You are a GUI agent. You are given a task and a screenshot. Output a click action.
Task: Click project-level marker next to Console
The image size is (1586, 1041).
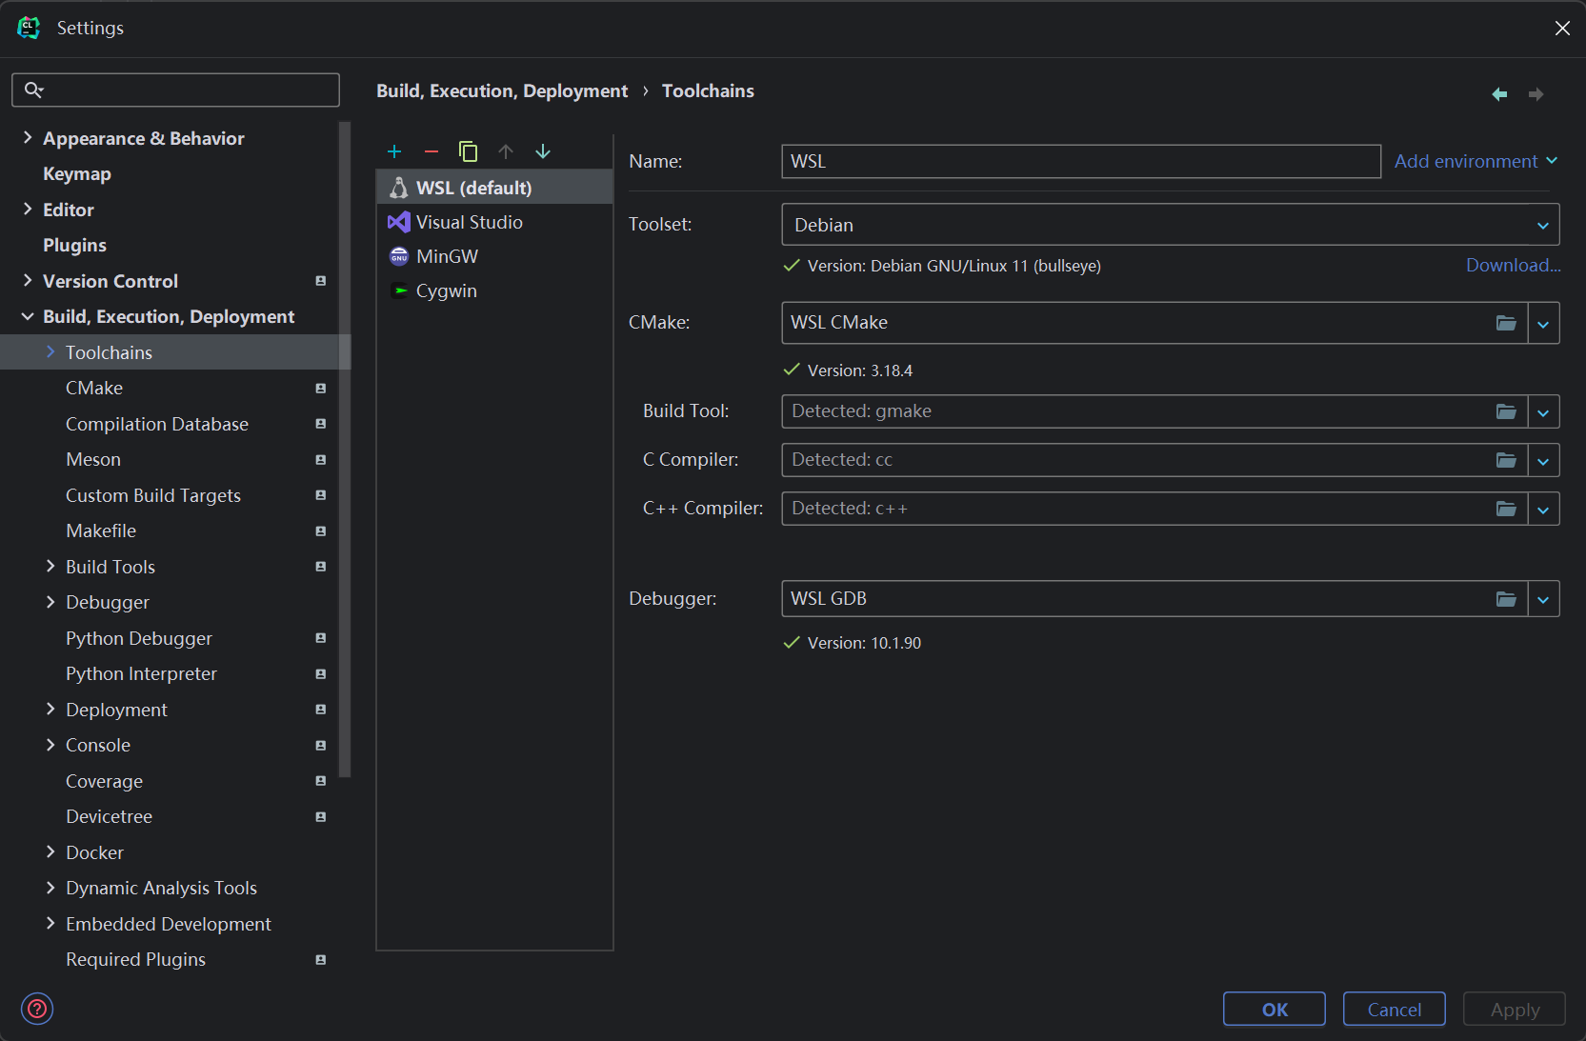point(321,745)
